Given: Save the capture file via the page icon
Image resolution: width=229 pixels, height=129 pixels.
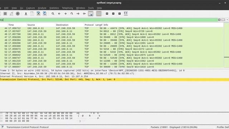Looking at the screenshot, I should pos(32,14).
